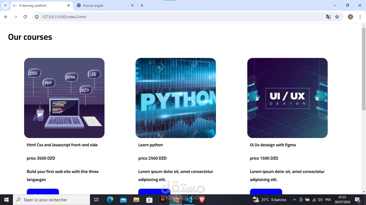Click the scrollbar down arrow
The image size is (366, 205).
coord(364,192)
